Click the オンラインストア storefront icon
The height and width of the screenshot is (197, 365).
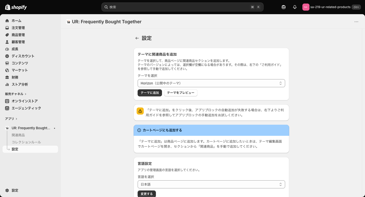(x=7, y=101)
